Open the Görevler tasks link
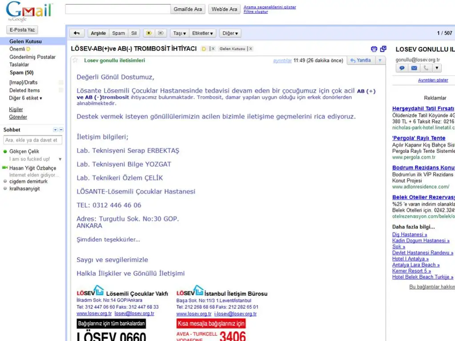 click(x=18, y=117)
